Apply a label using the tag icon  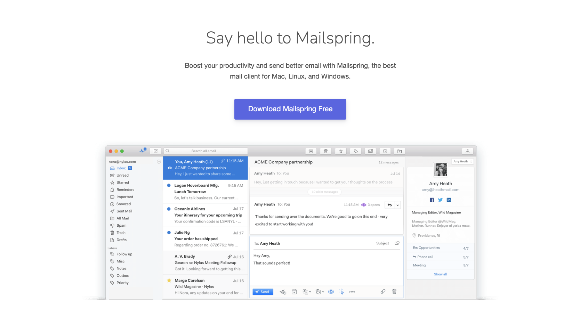click(x=355, y=151)
